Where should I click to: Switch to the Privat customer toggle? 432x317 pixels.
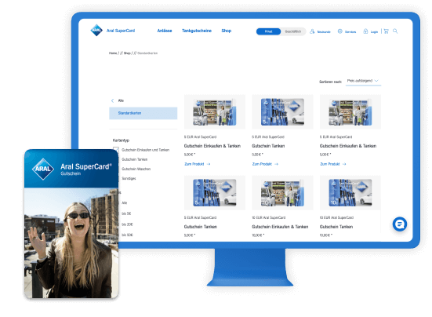click(268, 31)
